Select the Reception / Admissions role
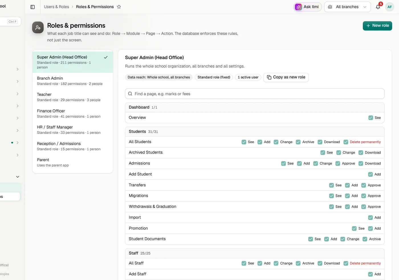The image size is (399, 280). click(x=73, y=146)
